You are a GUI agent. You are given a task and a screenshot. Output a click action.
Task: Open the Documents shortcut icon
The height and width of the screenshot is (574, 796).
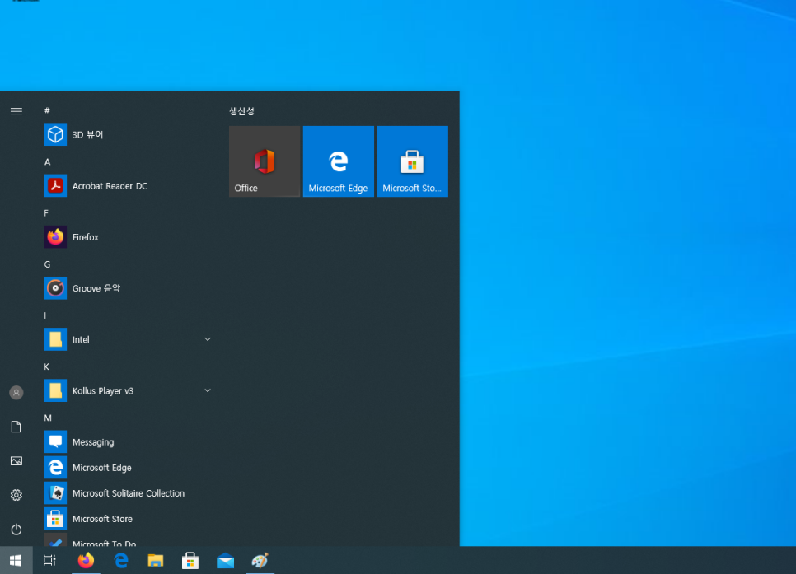coord(16,427)
